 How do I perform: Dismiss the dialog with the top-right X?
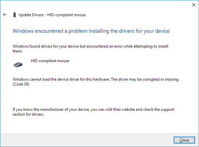(194, 5)
